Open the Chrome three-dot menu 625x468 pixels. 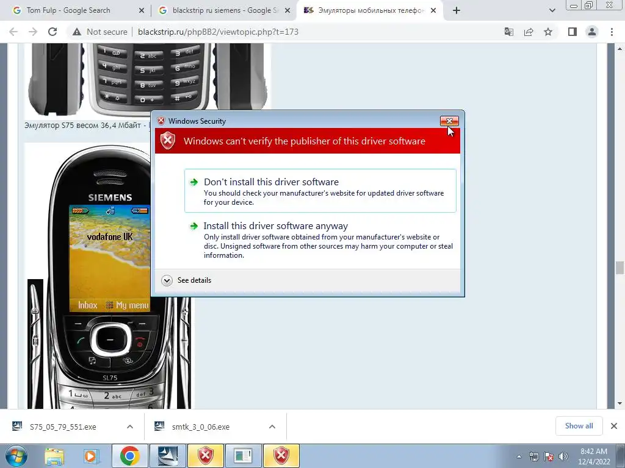[x=612, y=32]
